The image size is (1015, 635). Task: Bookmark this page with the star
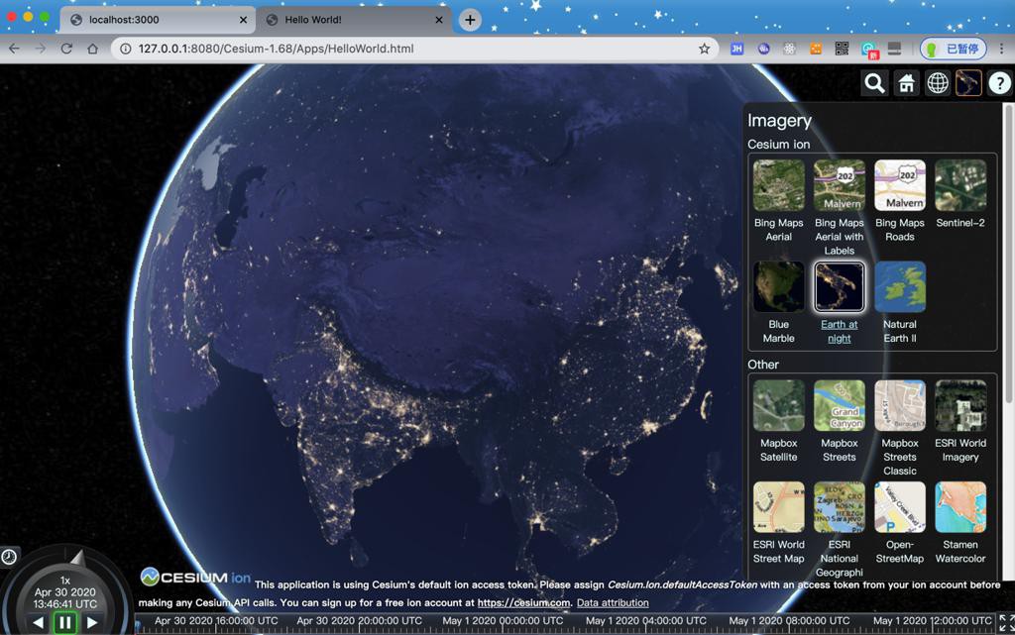click(705, 49)
